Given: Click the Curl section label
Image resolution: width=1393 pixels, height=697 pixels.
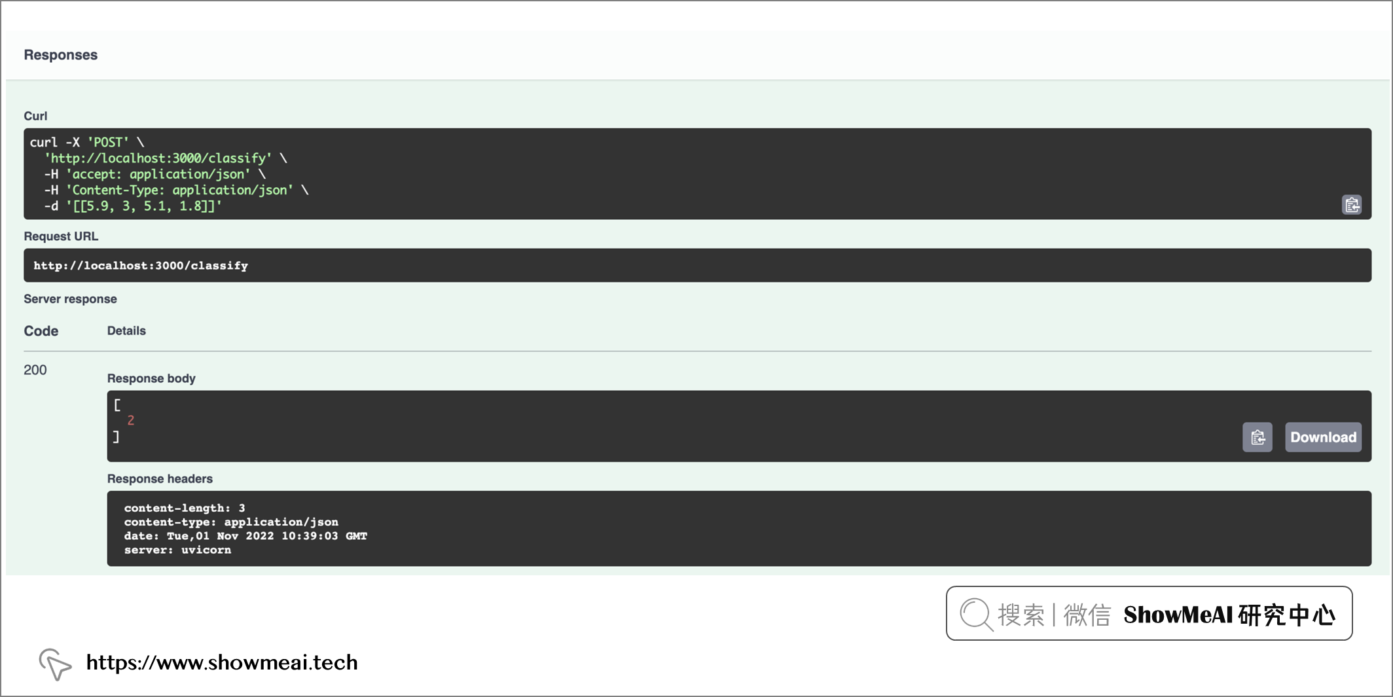Looking at the screenshot, I should 35,116.
